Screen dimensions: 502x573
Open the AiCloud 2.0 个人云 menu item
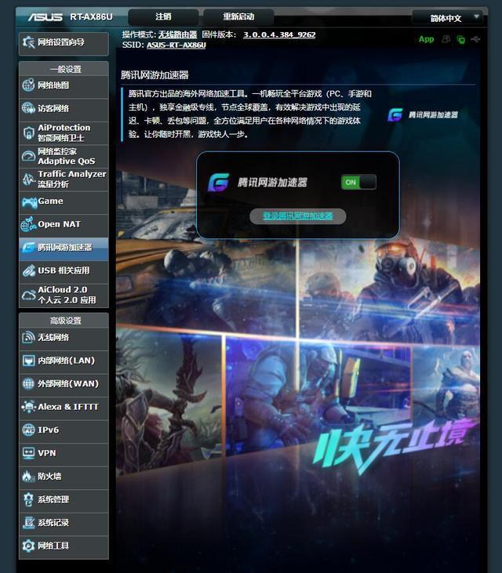[x=64, y=295]
